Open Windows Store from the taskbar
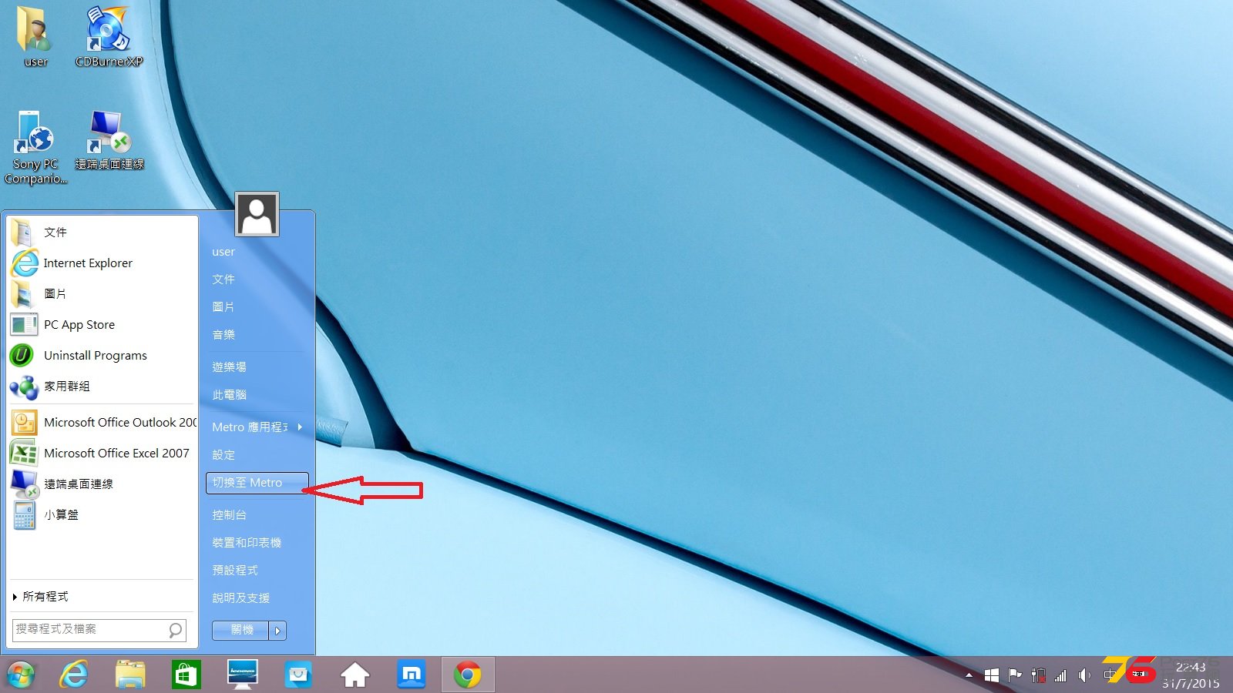The image size is (1233, 693). coord(186,675)
